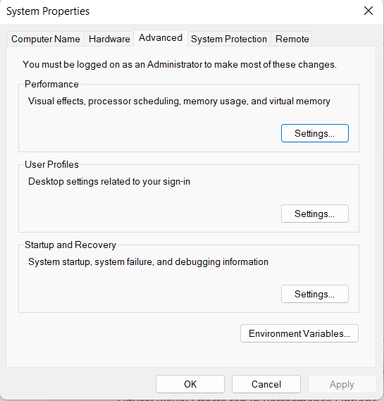Go to the System Protection tab
This screenshot has height=401, width=384.
pos(229,39)
